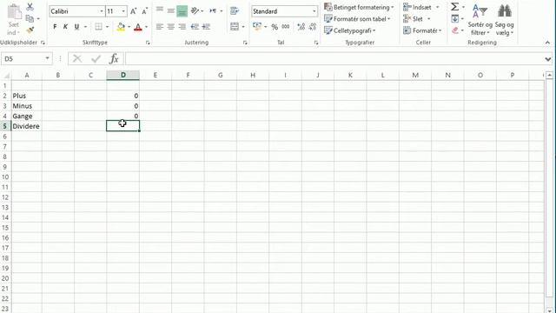Click the select all corner triangle

click(x=6, y=75)
